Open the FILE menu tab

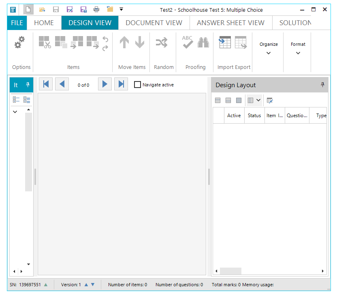point(17,23)
